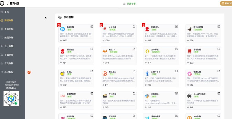
Task: Open external link icon on 人人影视 card
Action: [x=134, y=26]
